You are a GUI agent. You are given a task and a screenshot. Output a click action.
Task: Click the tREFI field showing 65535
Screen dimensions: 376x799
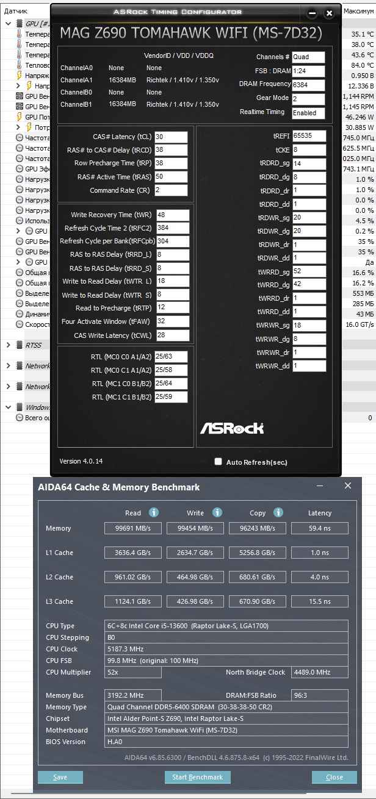[309, 136]
